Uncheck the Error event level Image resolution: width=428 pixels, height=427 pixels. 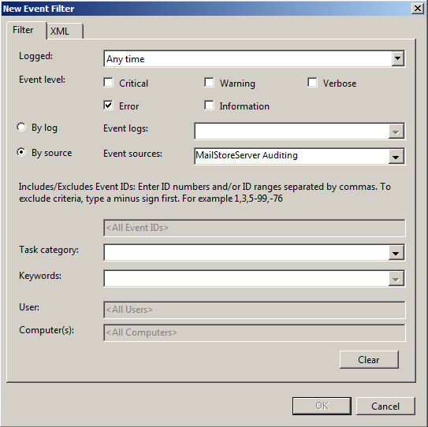pyautogui.click(x=108, y=105)
